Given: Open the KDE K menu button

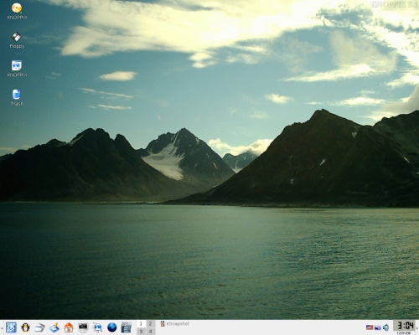Looking at the screenshot, I should pyautogui.click(x=11, y=327).
